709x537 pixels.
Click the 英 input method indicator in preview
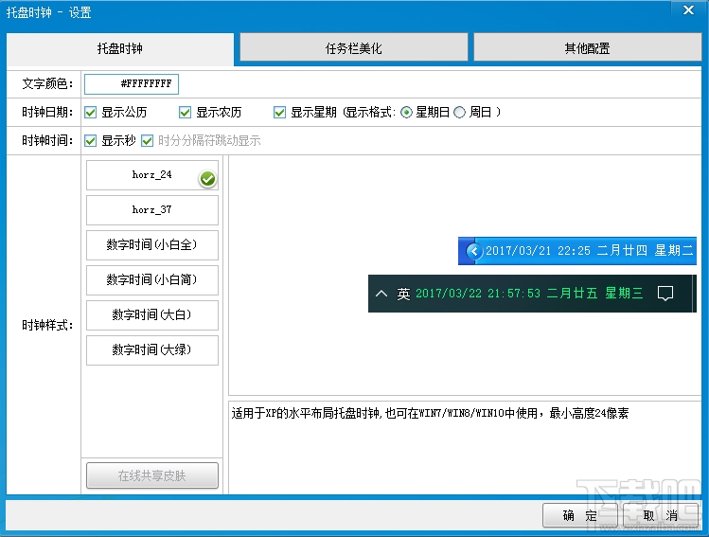pos(403,294)
